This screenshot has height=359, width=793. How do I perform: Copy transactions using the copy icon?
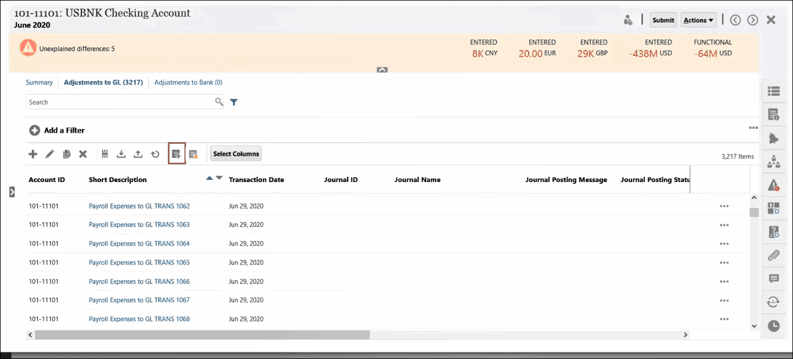(67, 154)
